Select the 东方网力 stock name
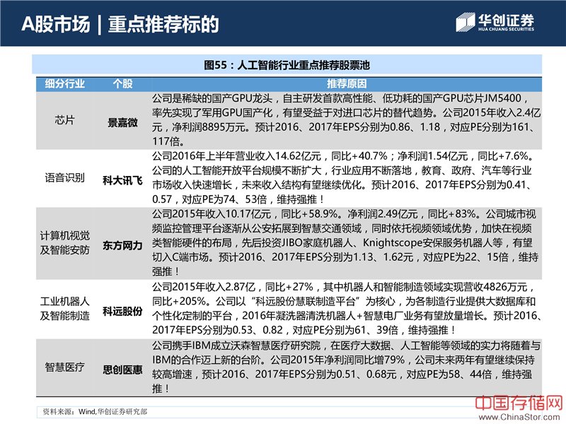The height and width of the screenshot is (424, 566). click(x=122, y=242)
